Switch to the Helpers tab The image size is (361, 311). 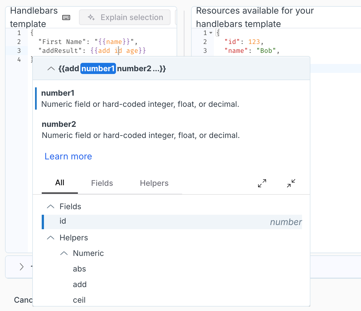pyautogui.click(x=154, y=183)
